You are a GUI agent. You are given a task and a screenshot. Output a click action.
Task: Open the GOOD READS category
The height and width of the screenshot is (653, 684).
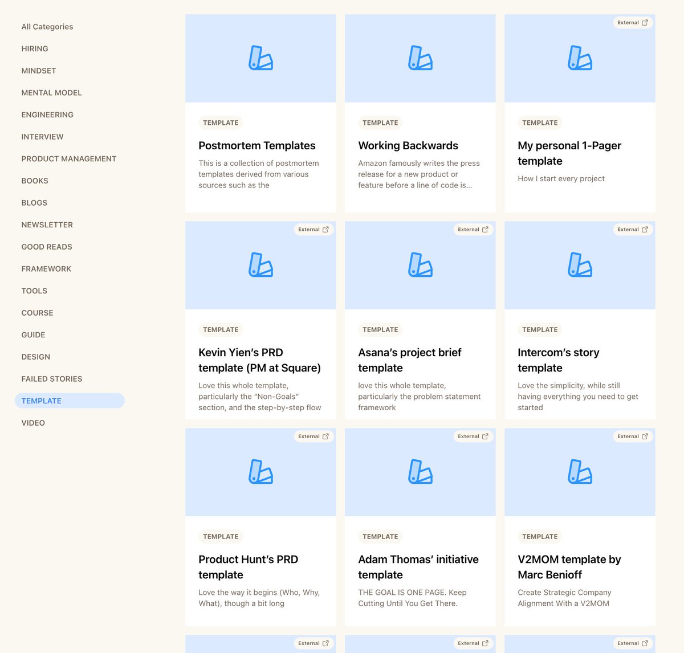[47, 247]
